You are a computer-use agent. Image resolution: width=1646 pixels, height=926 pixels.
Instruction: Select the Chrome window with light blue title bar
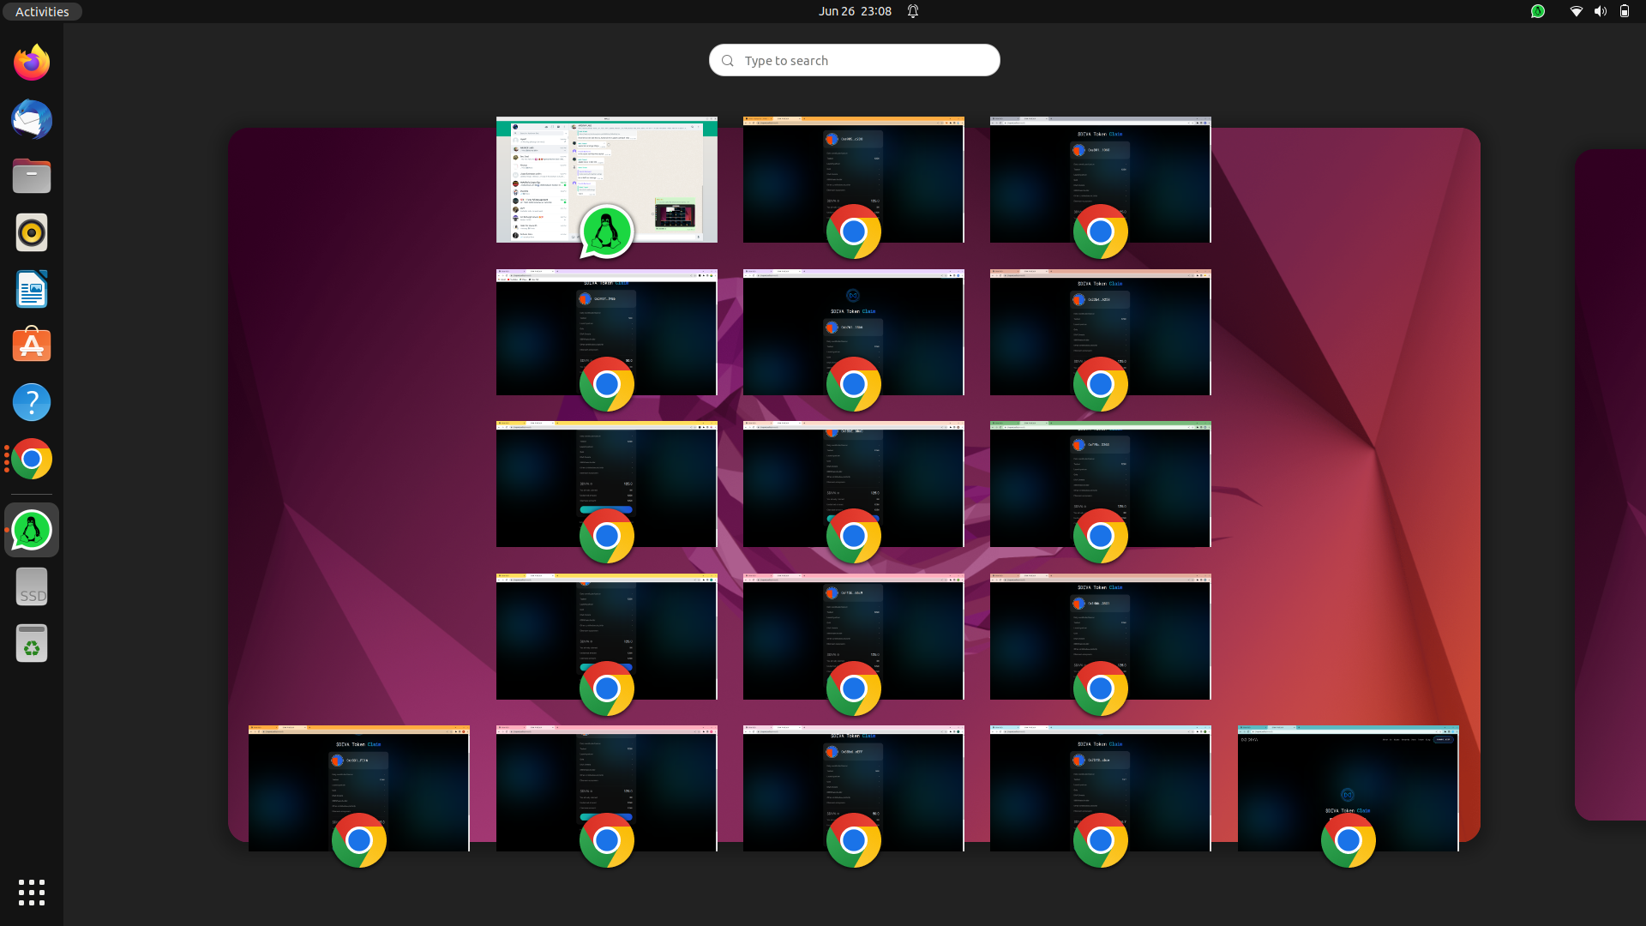click(1101, 788)
